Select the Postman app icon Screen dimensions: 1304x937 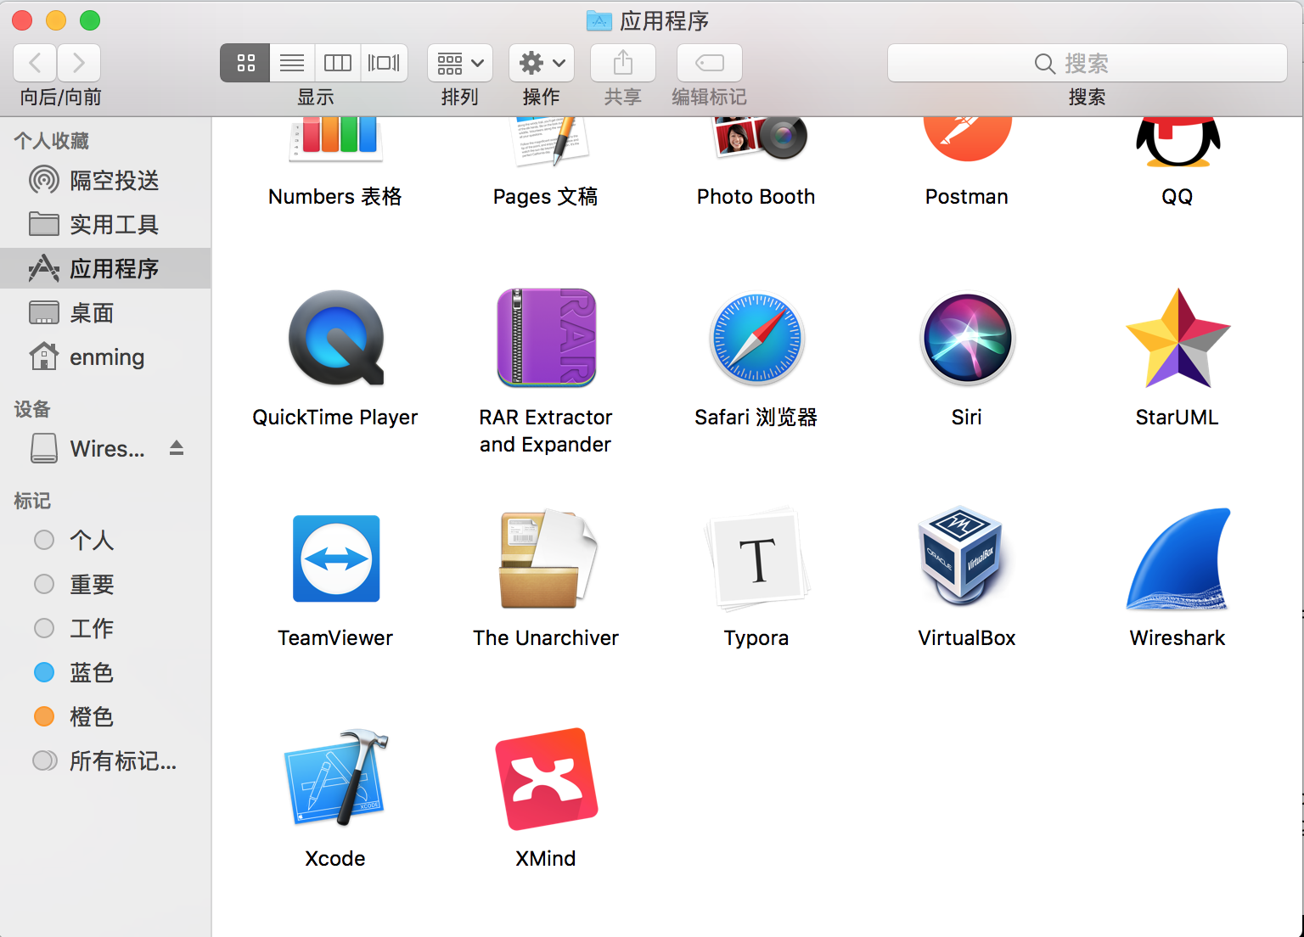pos(967,138)
